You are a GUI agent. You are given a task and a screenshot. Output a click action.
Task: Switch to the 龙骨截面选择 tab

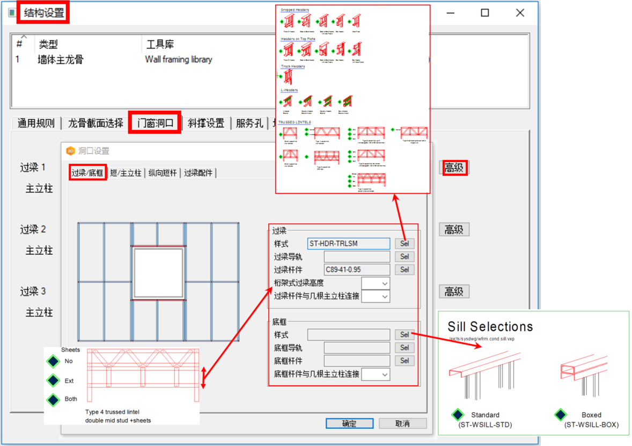point(95,123)
